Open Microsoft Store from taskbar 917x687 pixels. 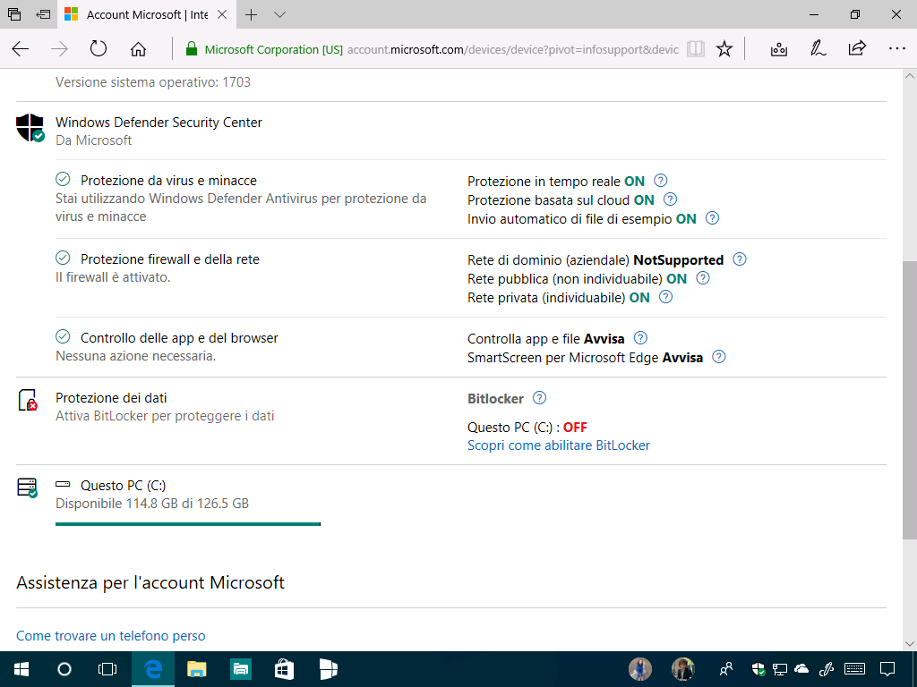[284, 669]
